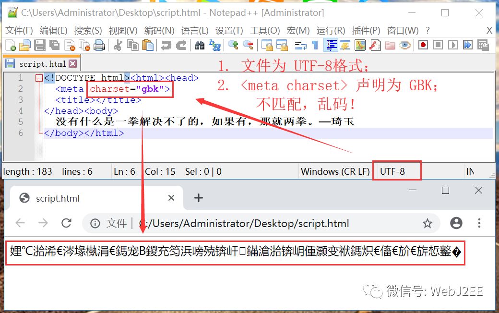Save the current file via the floppy icon
Screen dimensions: 499x313
40,45
